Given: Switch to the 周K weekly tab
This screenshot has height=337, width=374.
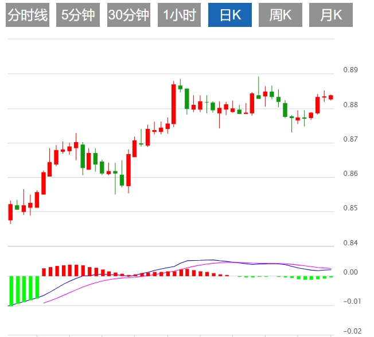Looking at the screenshot, I should point(280,15).
